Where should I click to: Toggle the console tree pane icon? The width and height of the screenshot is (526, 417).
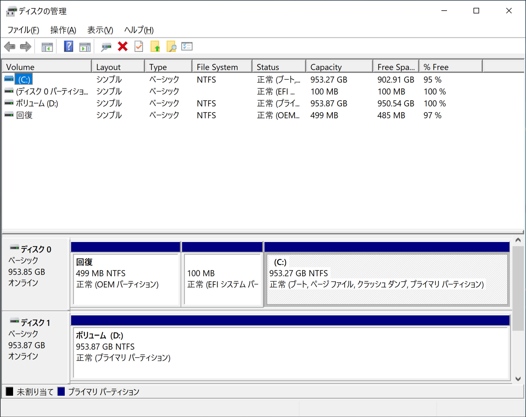tap(47, 46)
